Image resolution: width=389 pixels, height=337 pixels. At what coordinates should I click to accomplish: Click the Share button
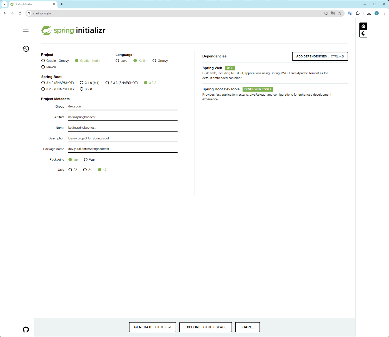click(247, 327)
